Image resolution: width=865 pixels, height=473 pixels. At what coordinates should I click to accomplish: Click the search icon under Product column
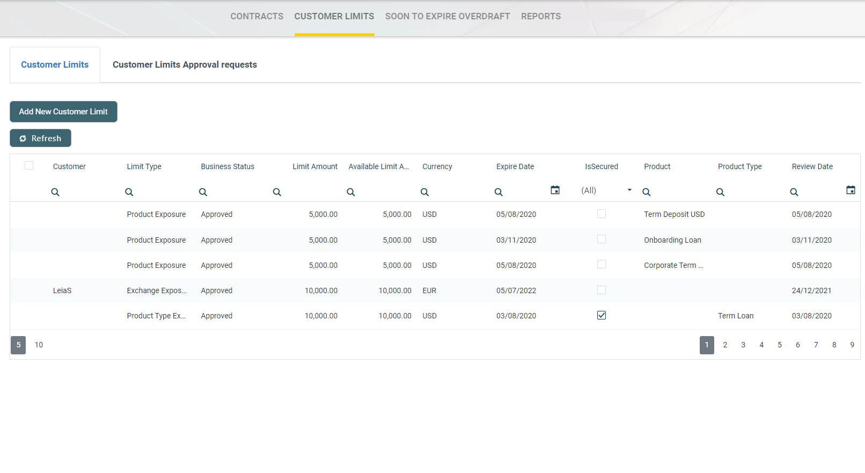pos(647,192)
